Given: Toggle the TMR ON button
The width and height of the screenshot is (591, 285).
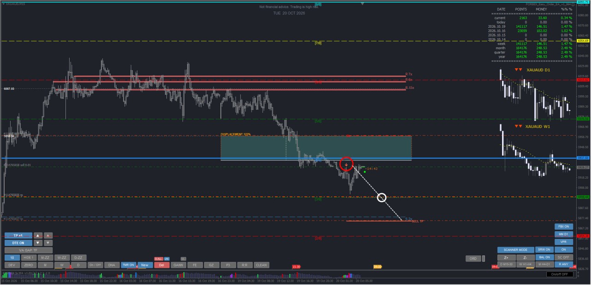Looking at the screenshot, I should [x=128, y=265].
